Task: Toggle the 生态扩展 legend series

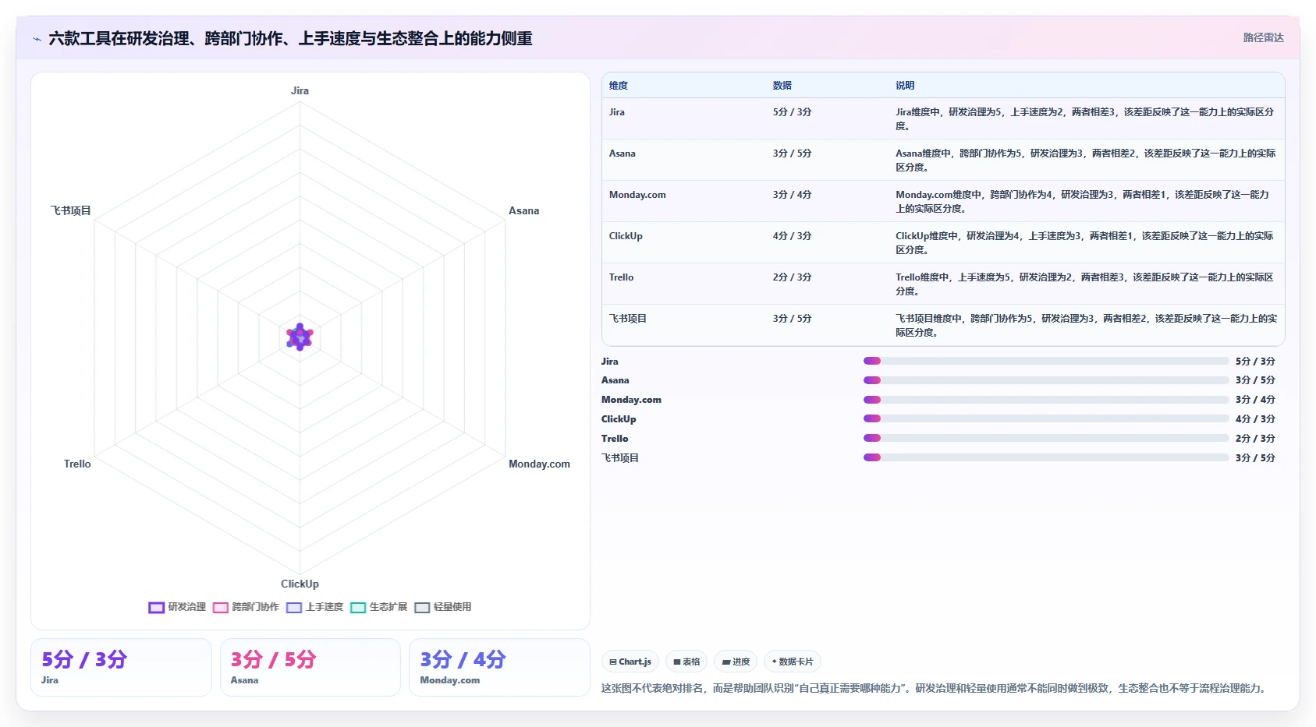Action: [378, 607]
